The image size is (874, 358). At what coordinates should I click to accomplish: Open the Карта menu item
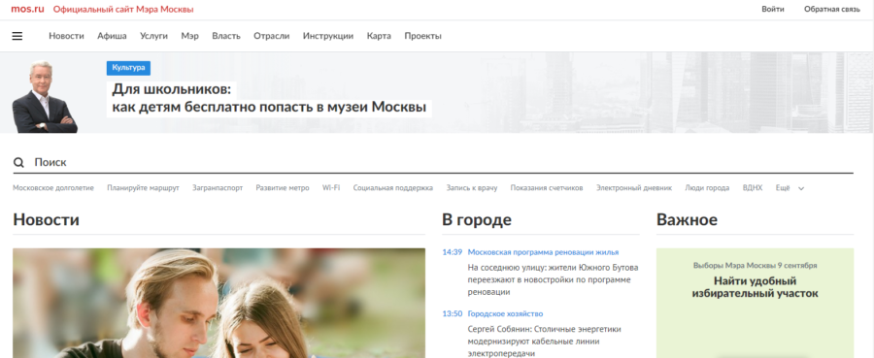(x=379, y=36)
